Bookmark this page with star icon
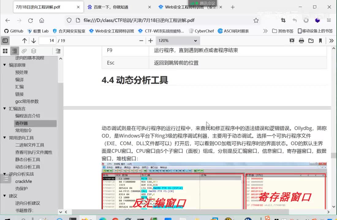This screenshot has width=337, height=220. pos(256,20)
